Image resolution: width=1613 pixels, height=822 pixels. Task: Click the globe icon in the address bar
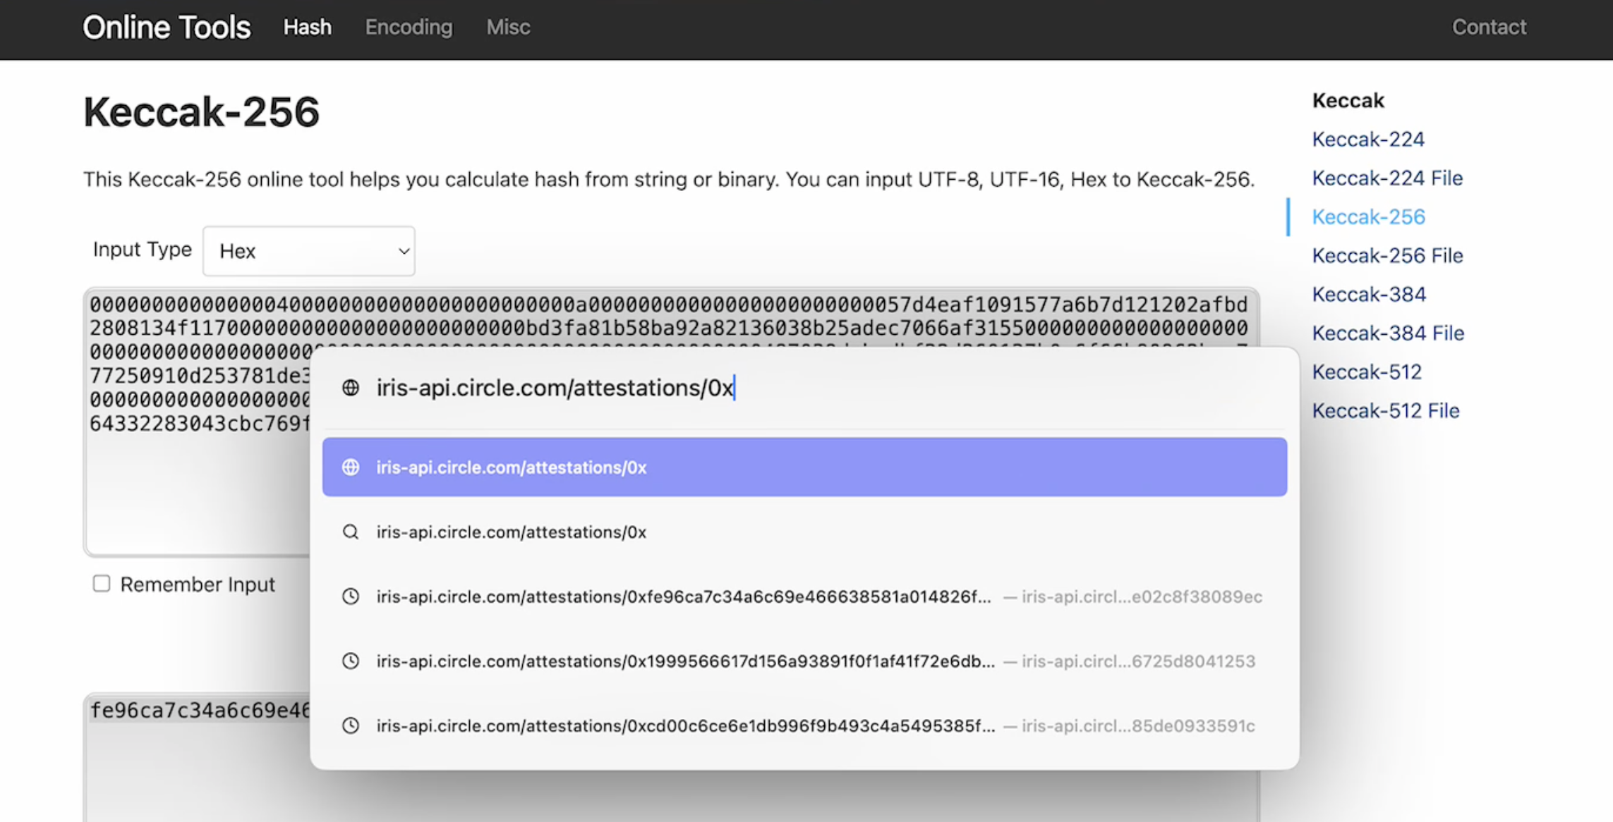coord(351,388)
